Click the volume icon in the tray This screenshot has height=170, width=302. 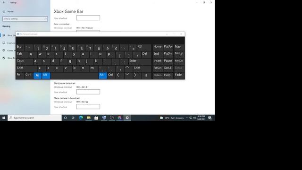pyautogui.click(x=194, y=118)
